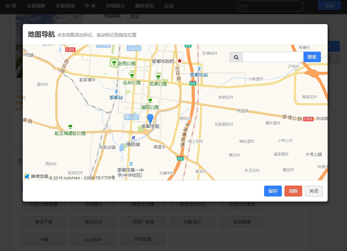
Task: Save the map marker with 保存
Action: click(273, 191)
